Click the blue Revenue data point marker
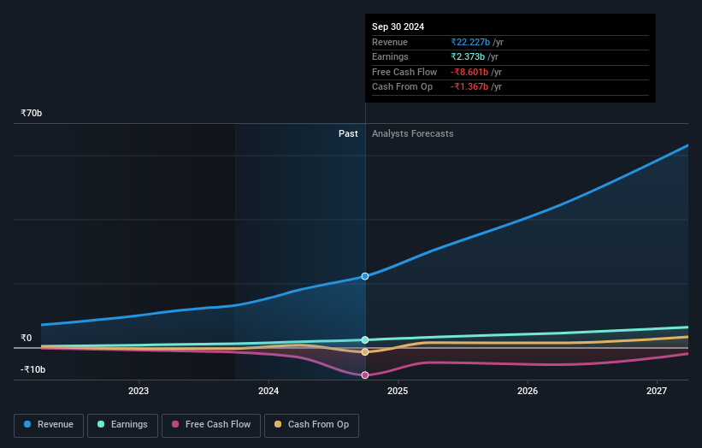Screen dimensions: 702x448 point(365,276)
